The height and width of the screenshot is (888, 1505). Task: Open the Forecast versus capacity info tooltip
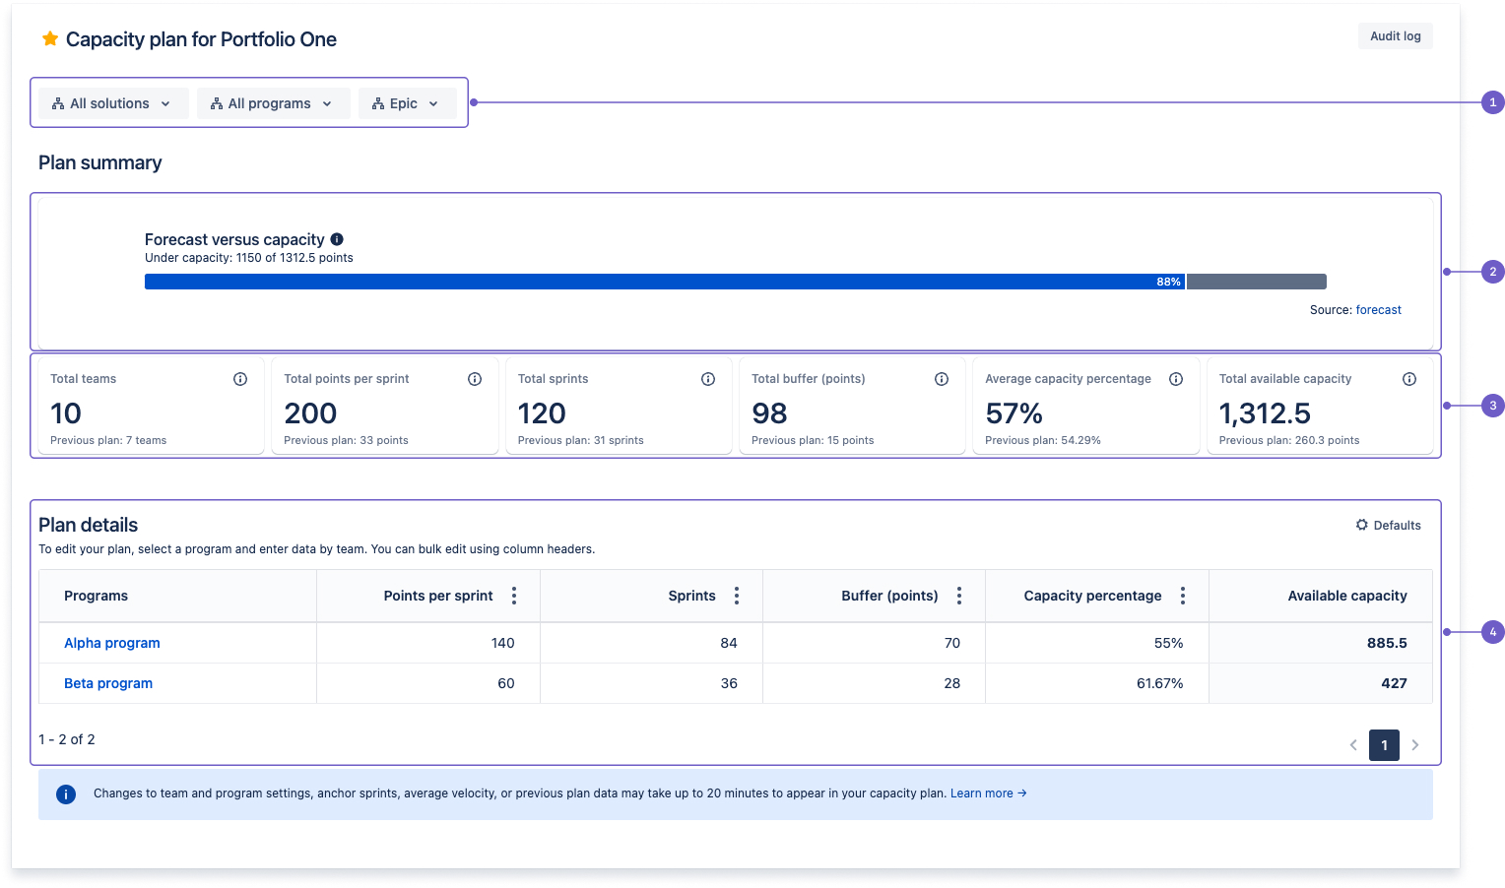pyautogui.click(x=338, y=239)
